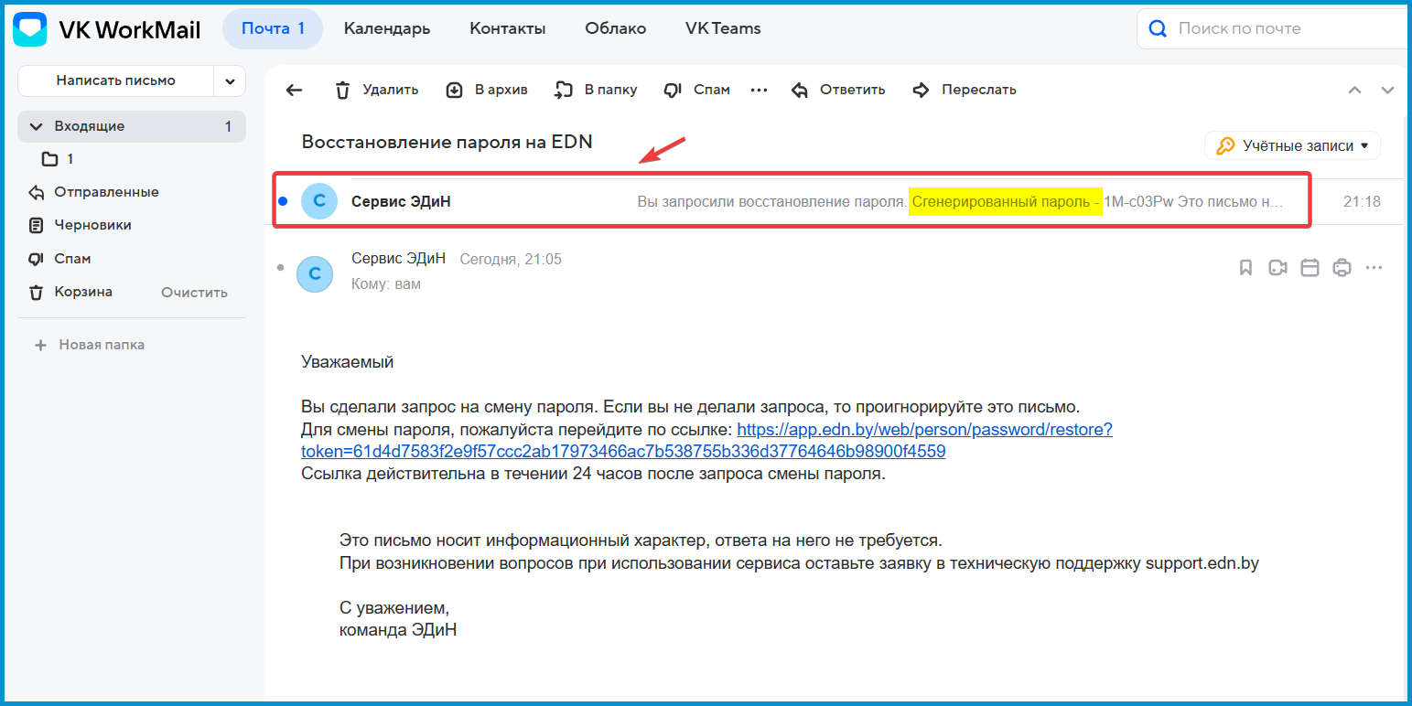The width and height of the screenshot is (1412, 706).
Task: Follow the app.edn.by password restore link
Action: point(706,440)
